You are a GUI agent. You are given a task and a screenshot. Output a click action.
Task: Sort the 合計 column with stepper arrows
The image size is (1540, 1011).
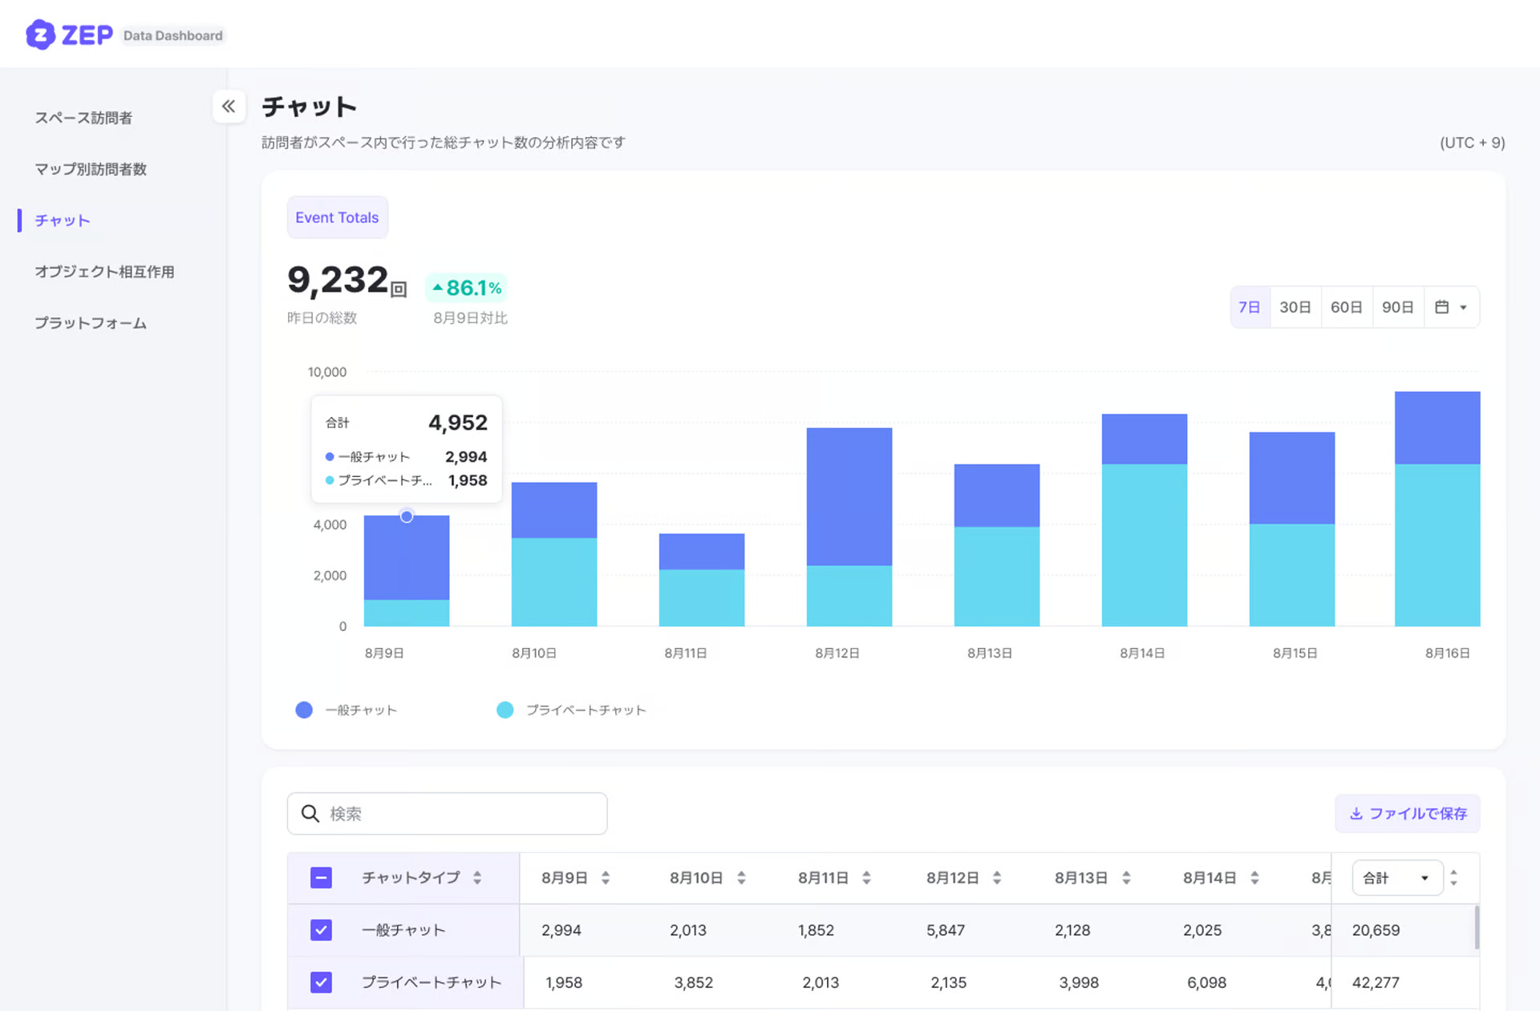pyautogui.click(x=1453, y=878)
